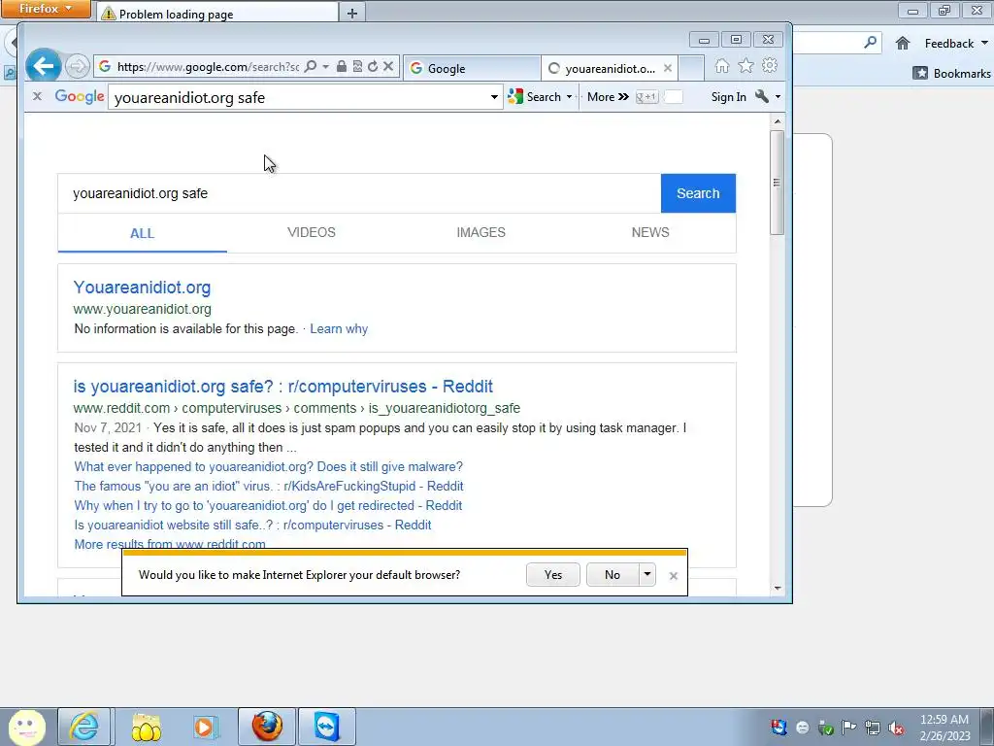The image size is (994, 746).
Task: Expand Google Toolbar search history dropdown
Action: coord(494,98)
